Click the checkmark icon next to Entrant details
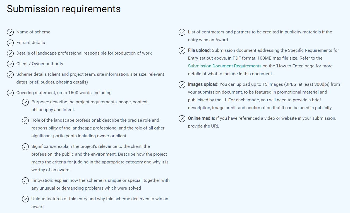 [10, 43]
